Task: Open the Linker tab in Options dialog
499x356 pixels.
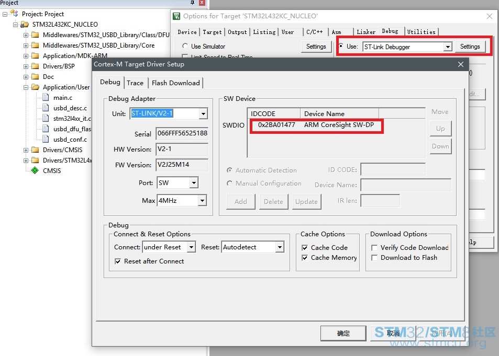Action: pyautogui.click(x=366, y=32)
